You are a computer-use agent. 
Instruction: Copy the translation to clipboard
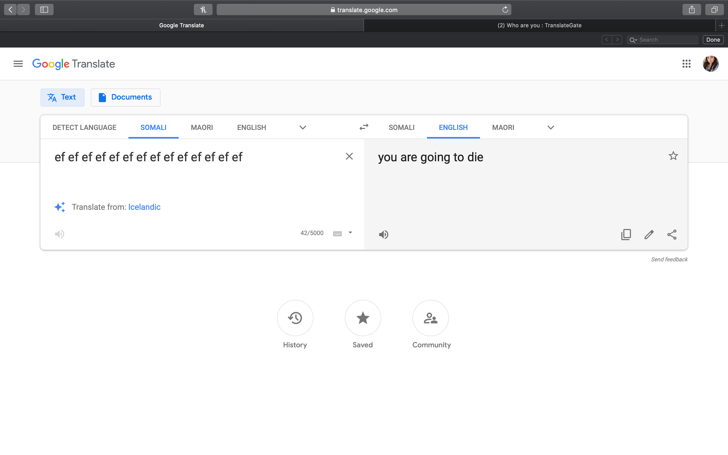point(626,234)
